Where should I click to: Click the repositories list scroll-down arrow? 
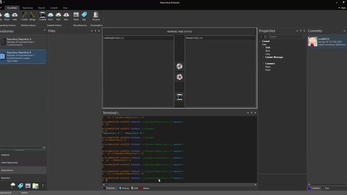[44, 148]
